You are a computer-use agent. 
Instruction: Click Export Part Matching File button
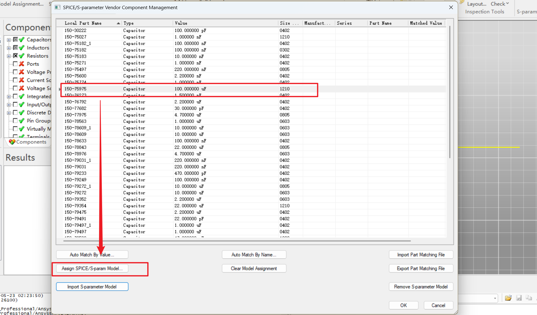click(x=421, y=268)
